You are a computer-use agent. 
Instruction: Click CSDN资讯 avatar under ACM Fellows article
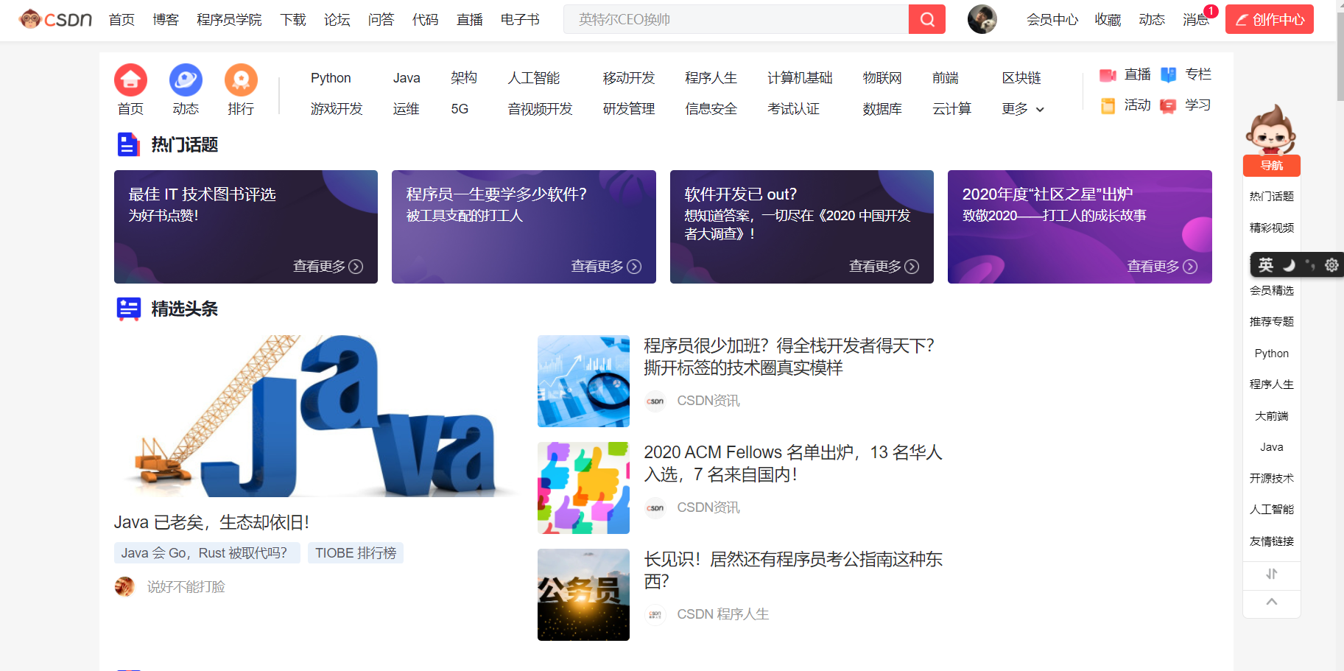point(655,507)
